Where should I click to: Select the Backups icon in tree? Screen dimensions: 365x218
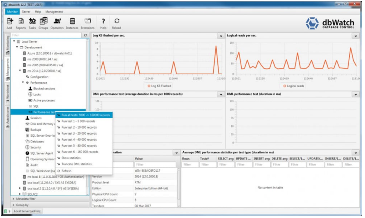pyautogui.click(x=27, y=130)
